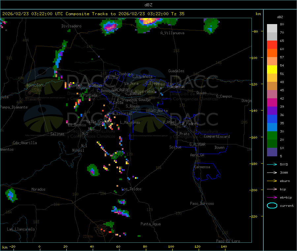Image resolution: width=297 pixels, height=251 pixels.
Task: Click the 'Paso_Barroso' map label
Action: (x=202, y=204)
